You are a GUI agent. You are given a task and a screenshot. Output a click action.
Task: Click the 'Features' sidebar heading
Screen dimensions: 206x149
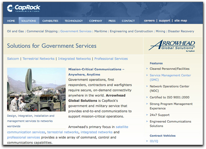point(156,63)
